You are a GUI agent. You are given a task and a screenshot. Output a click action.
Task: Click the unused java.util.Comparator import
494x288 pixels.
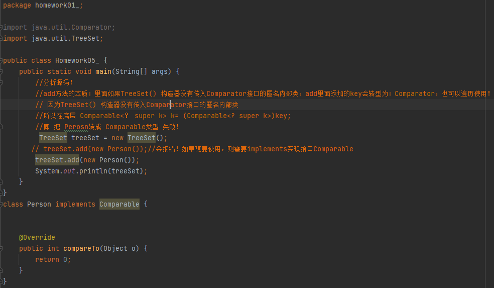click(x=73, y=27)
